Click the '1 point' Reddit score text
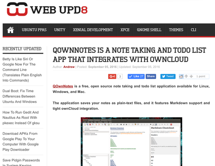The height and width of the screenshot is (166, 215). point(201,76)
